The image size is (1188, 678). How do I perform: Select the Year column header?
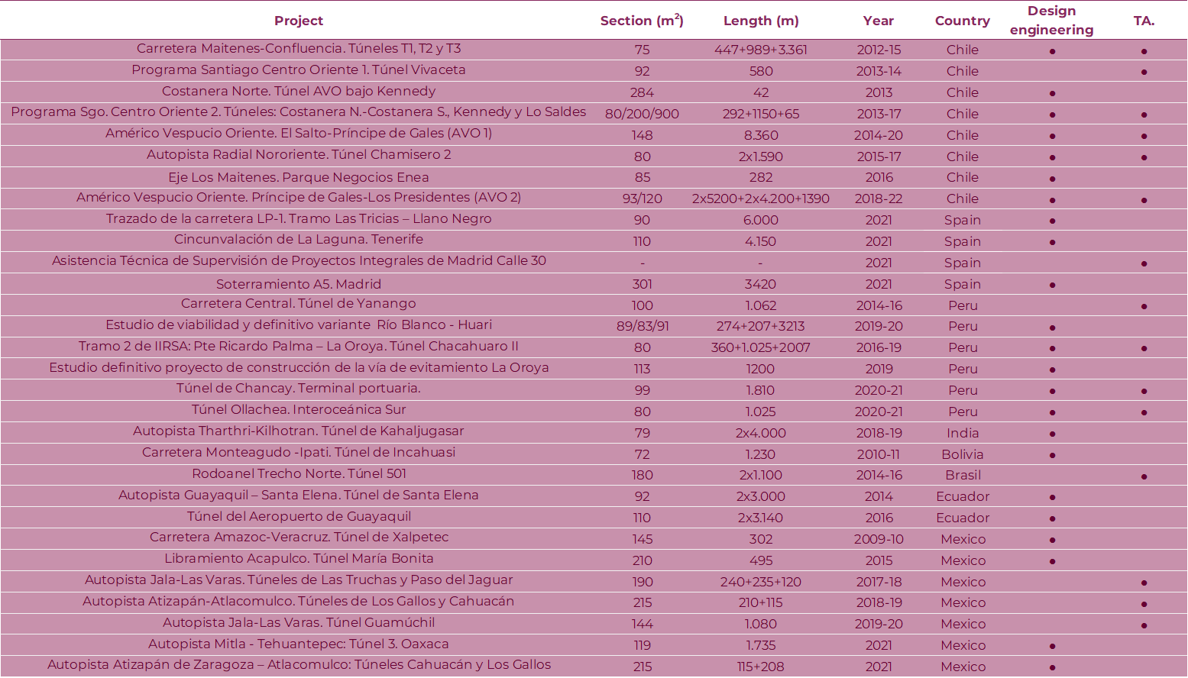click(x=878, y=21)
